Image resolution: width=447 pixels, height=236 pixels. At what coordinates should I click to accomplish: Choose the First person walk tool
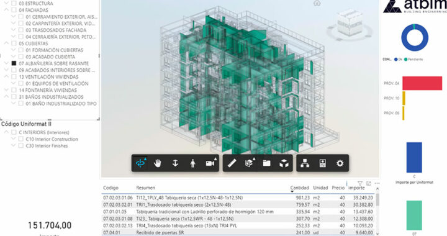coord(192,163)
